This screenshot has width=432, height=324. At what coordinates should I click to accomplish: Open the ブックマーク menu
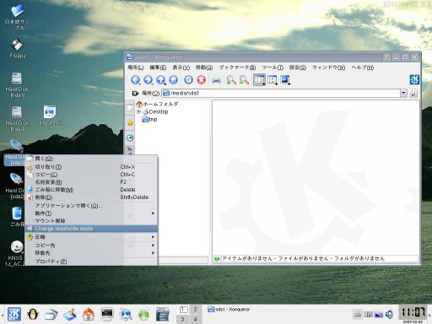237,67
